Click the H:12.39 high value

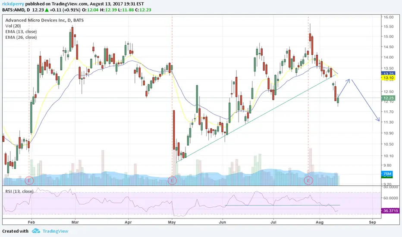(x=108, y=10)
